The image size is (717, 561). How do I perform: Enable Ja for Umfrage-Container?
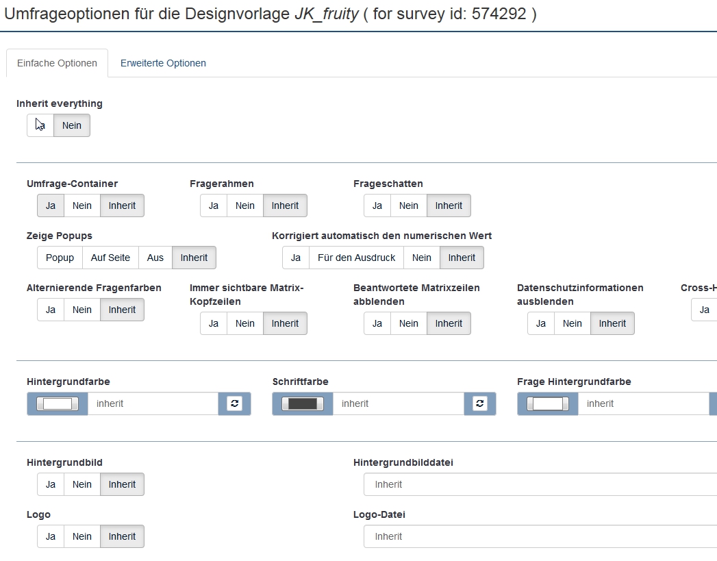51,205
